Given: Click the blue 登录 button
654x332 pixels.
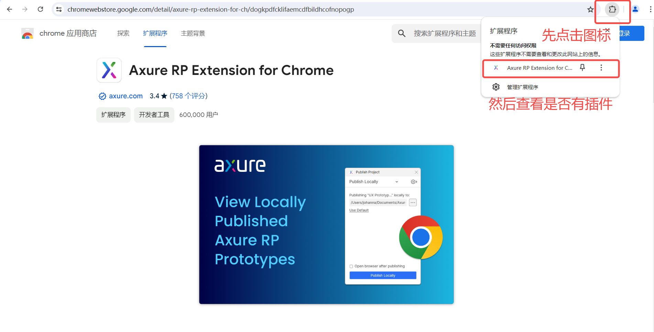Looking at the screenshot, I should click(631, 33).
